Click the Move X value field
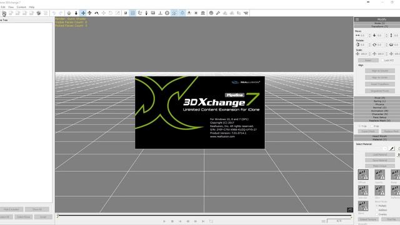Viewport: 400px width, 225px height. click(x=364, y=36)
